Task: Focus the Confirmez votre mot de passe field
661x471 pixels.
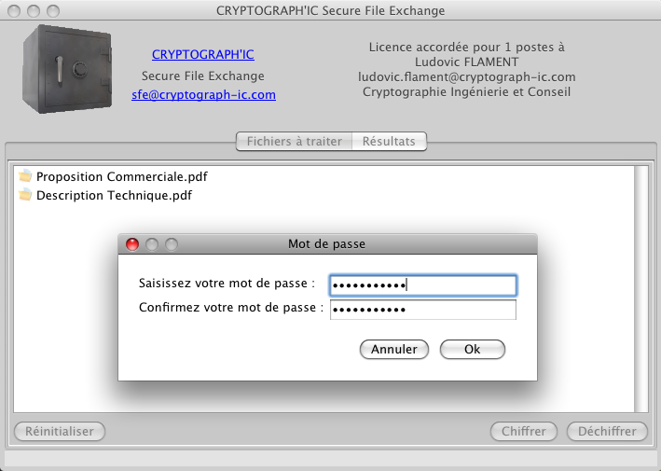Action: point(422,309)
